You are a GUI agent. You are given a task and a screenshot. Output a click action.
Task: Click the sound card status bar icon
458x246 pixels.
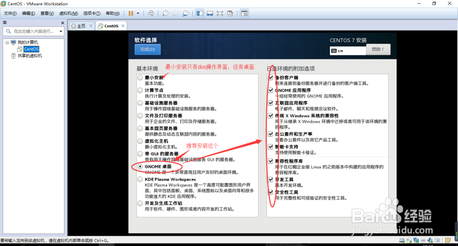[430, 241]
